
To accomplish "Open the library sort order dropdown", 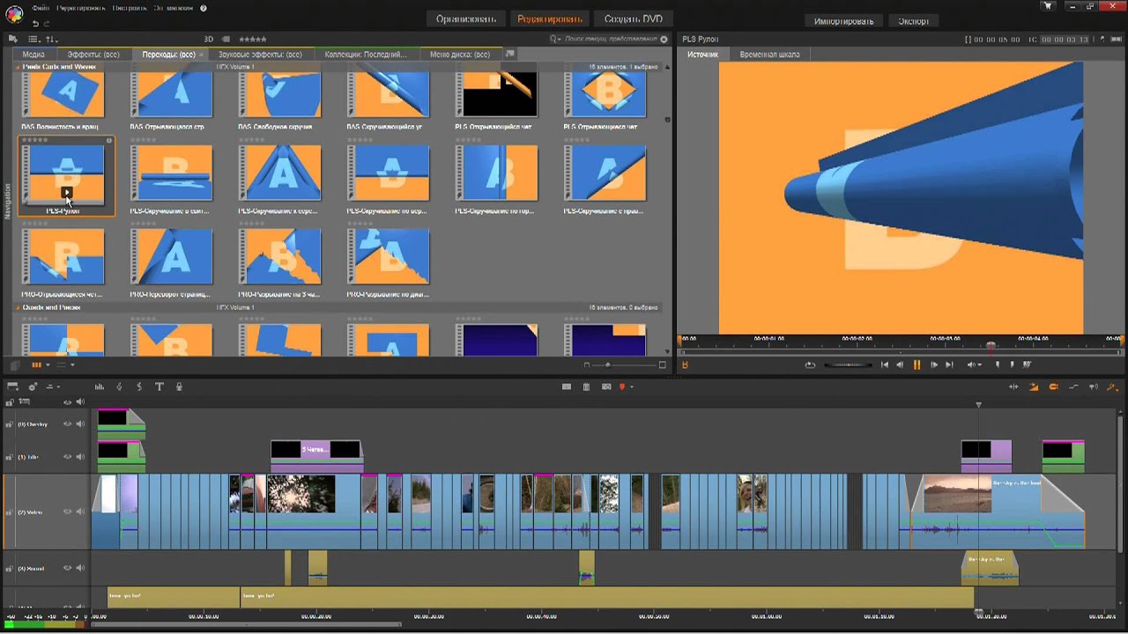I will point(51,39).
